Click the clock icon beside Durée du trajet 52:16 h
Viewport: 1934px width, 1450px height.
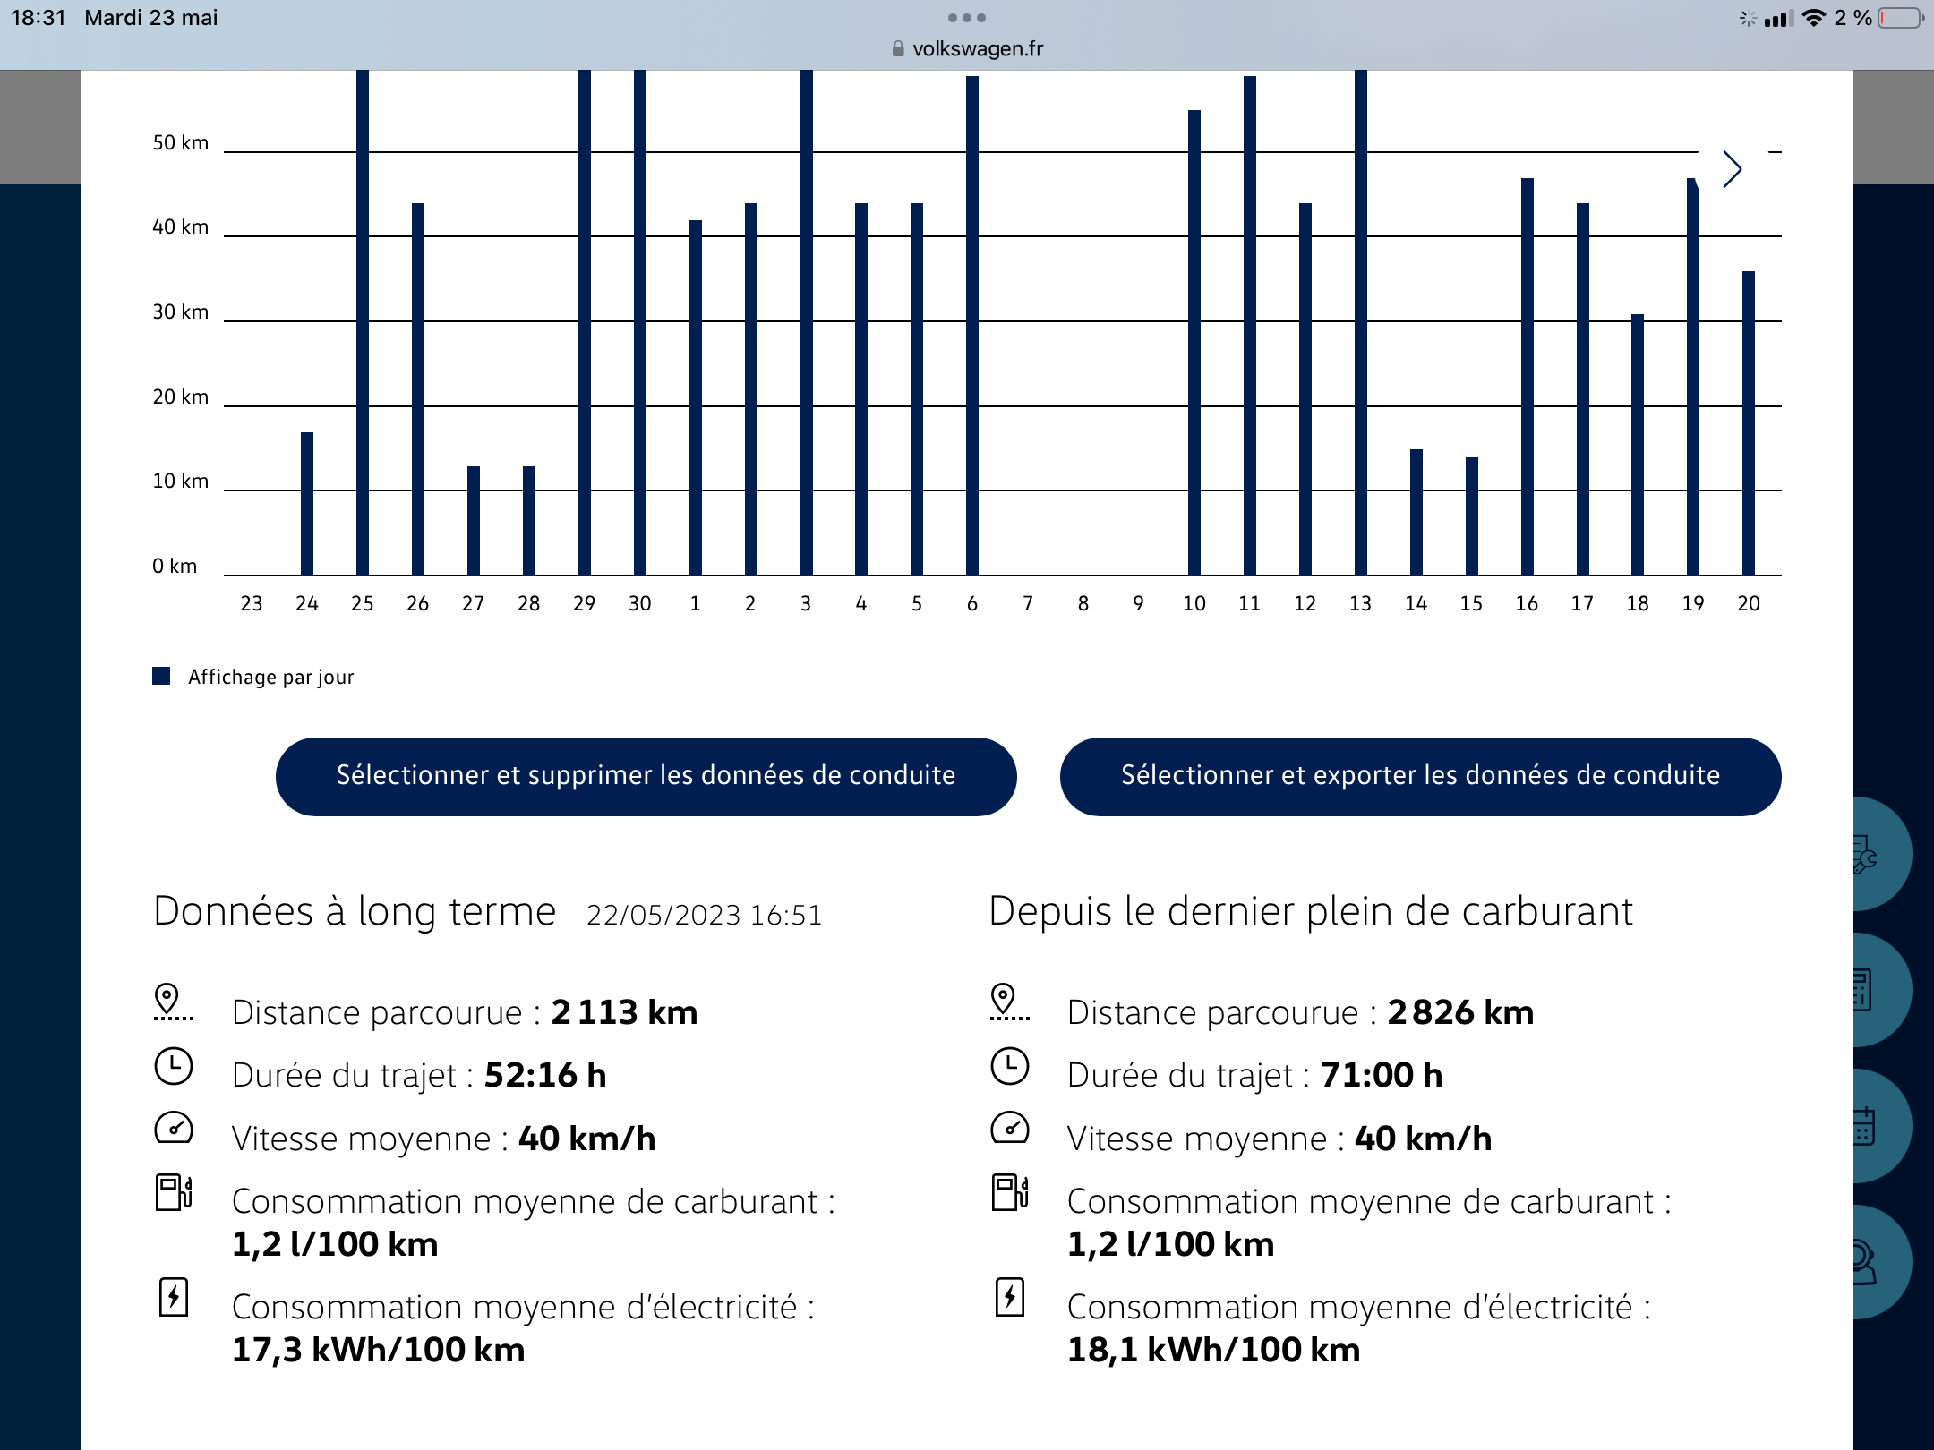(174, 1067)
